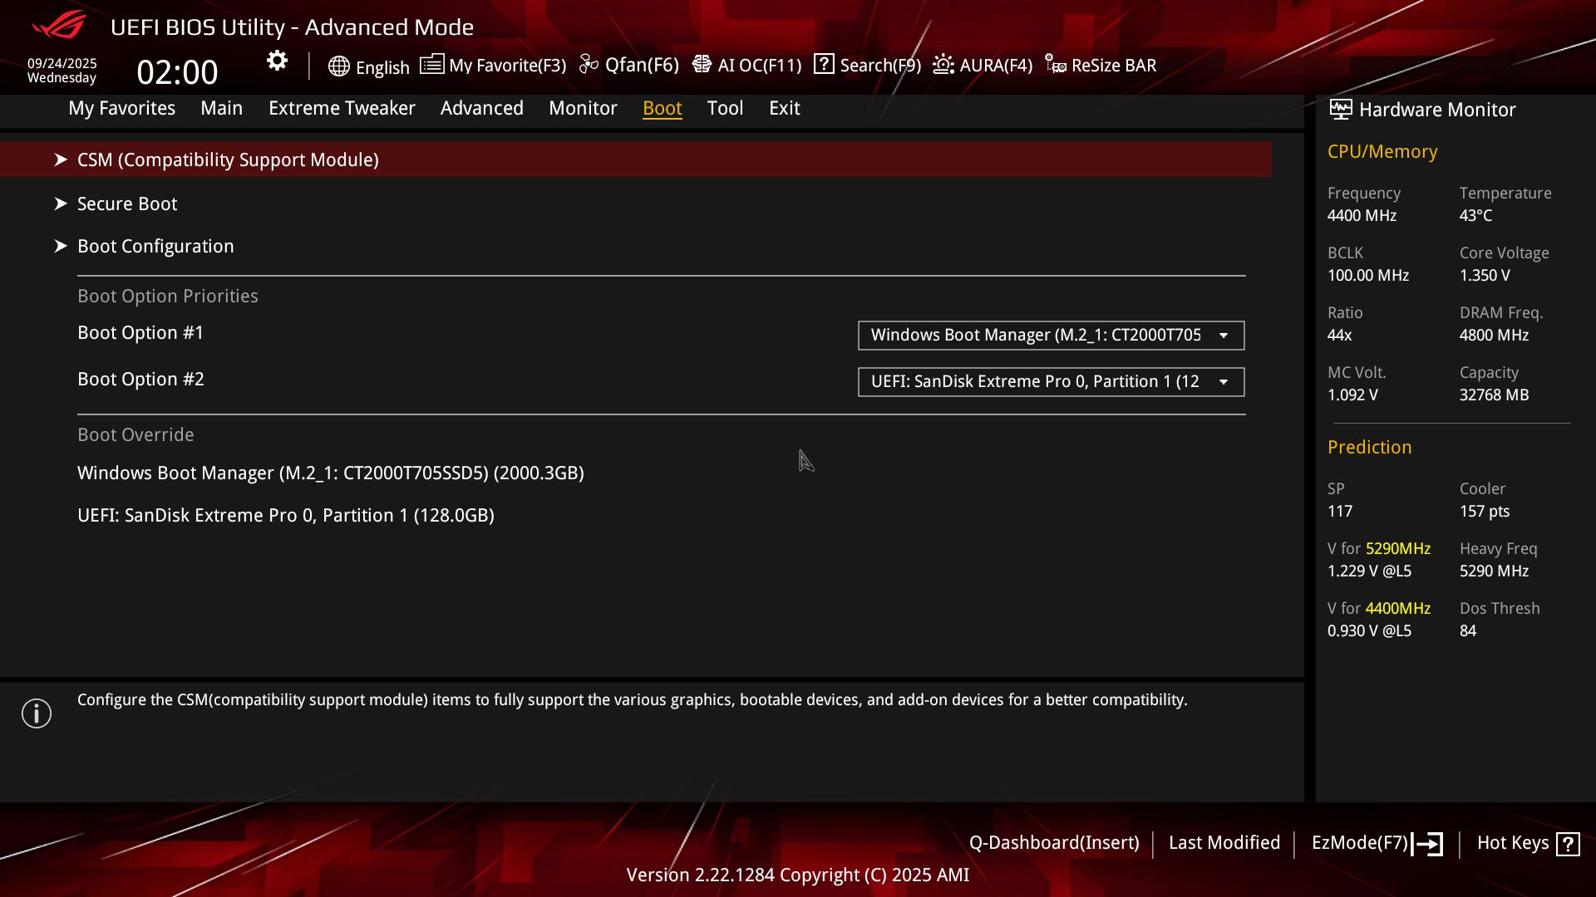
Task: Expand CSM Compatibility Support Module
Action: [x=228, y=159]
